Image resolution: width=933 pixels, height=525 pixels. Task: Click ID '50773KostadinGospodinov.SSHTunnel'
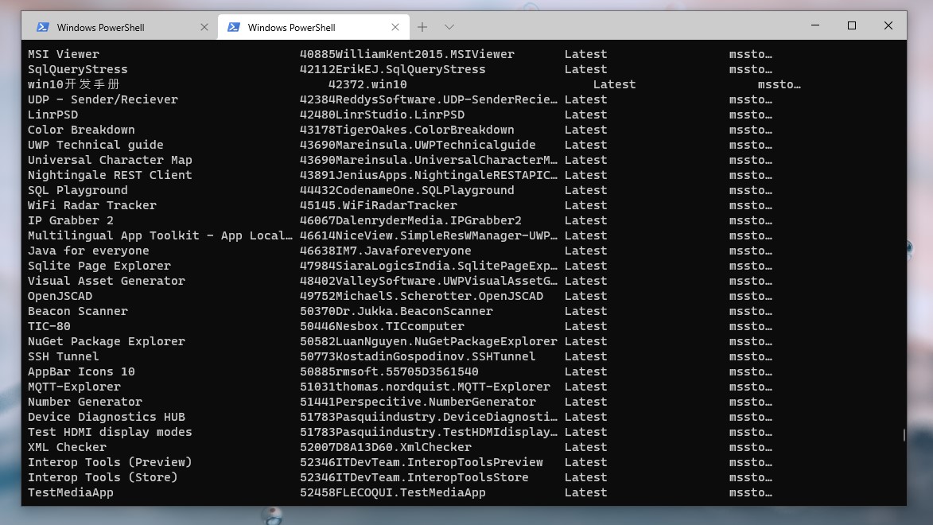pyautogui.click(x=418, y=356)
